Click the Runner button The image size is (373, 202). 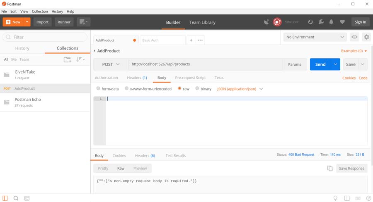point(64,22)
